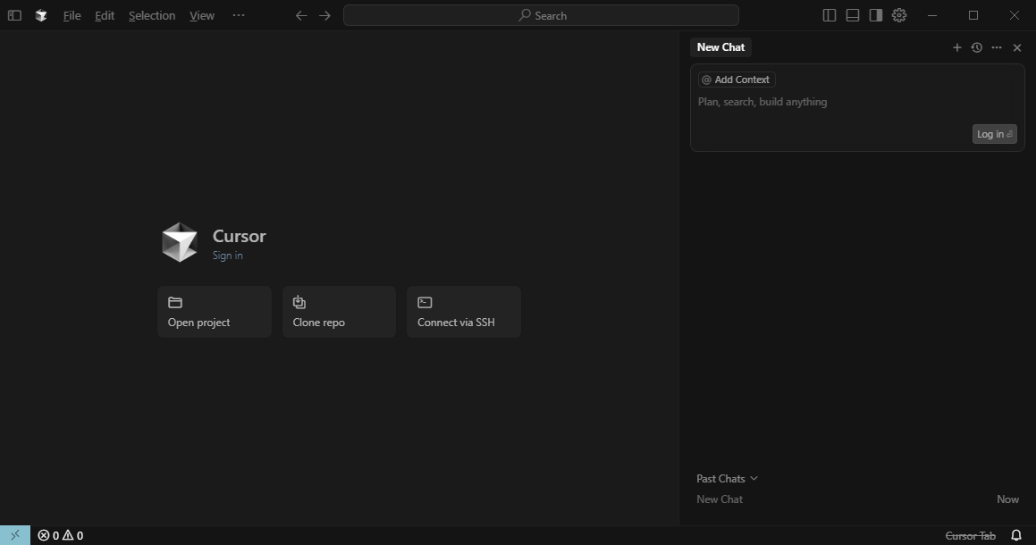1036x545 pixels.
Task: Open settings with the gear icon
Action: point(899,15)
